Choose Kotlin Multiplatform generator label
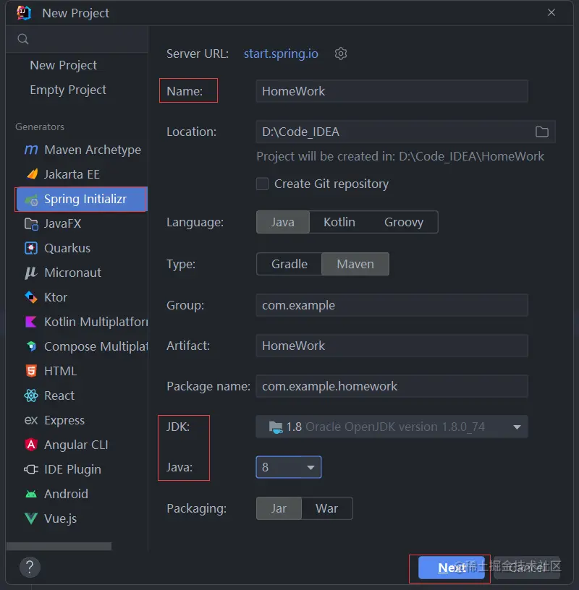 point(96,322)
